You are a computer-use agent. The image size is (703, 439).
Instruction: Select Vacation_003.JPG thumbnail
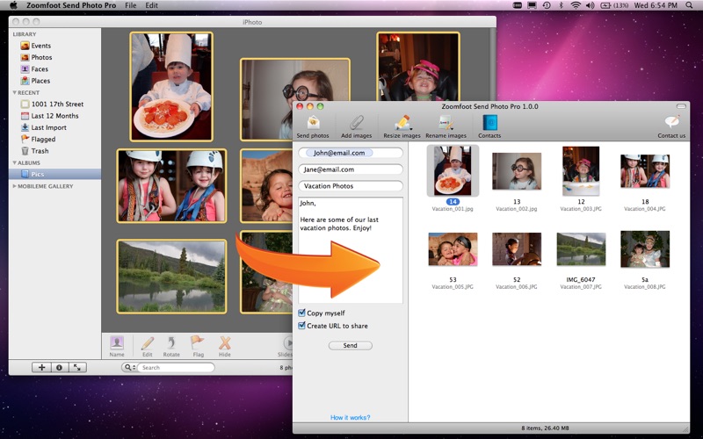581,170
